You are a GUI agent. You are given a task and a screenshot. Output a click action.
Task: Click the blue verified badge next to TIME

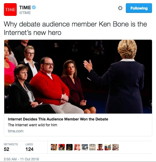(34, 7)
